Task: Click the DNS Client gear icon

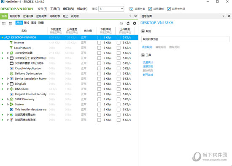Action: [11, 89]
